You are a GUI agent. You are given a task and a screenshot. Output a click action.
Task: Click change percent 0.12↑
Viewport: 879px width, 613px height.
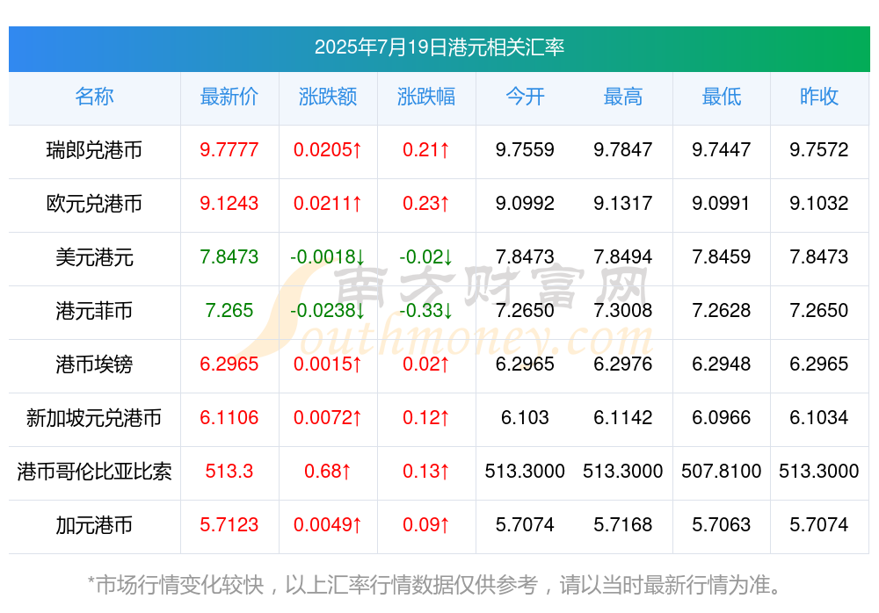pos(426,417)
